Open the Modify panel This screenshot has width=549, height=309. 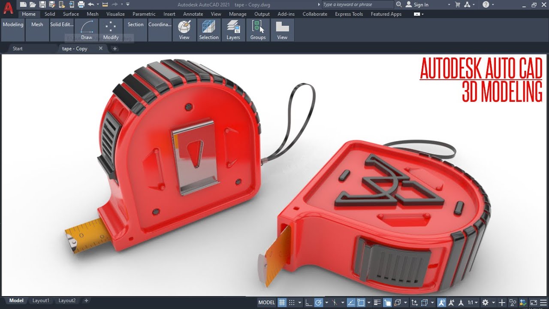pyautogui.click(x=111, y=30)
